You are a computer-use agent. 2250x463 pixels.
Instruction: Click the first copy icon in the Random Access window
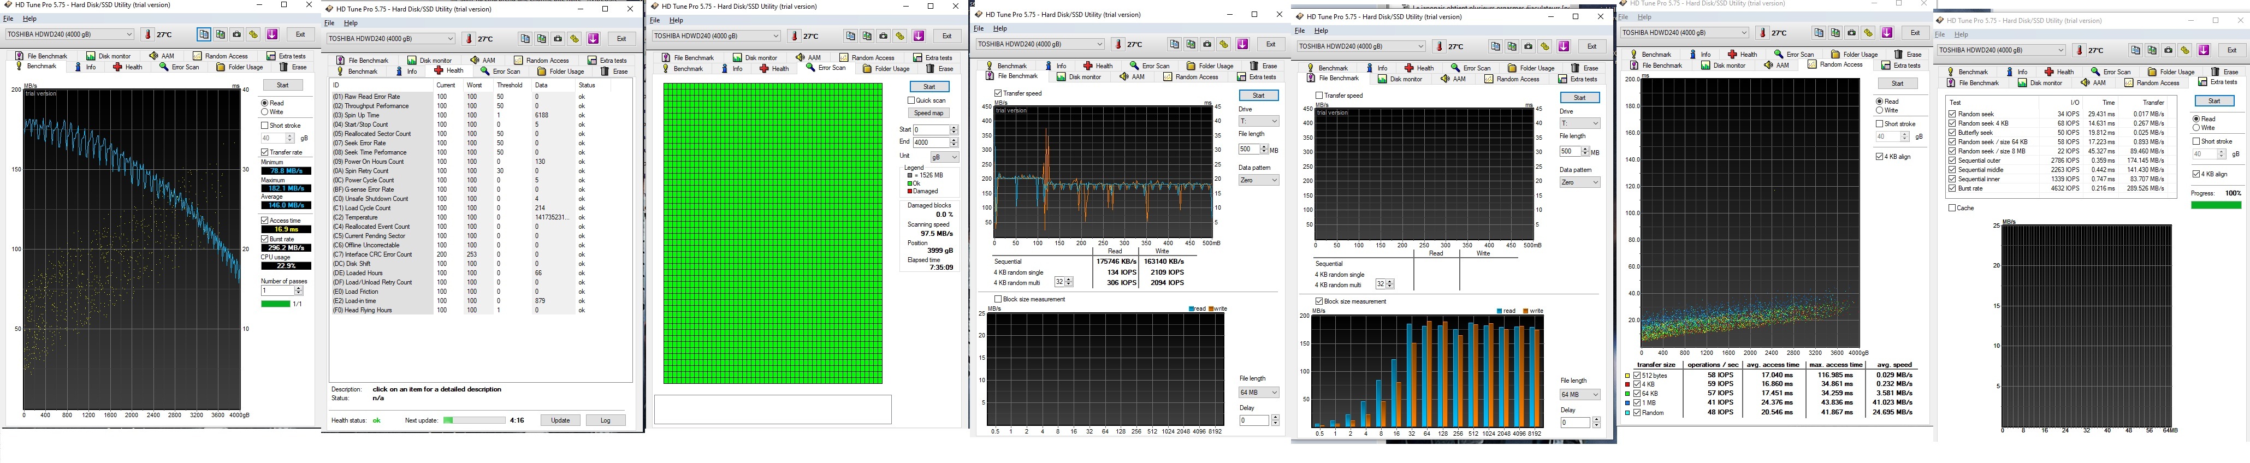pos(1819,33)
